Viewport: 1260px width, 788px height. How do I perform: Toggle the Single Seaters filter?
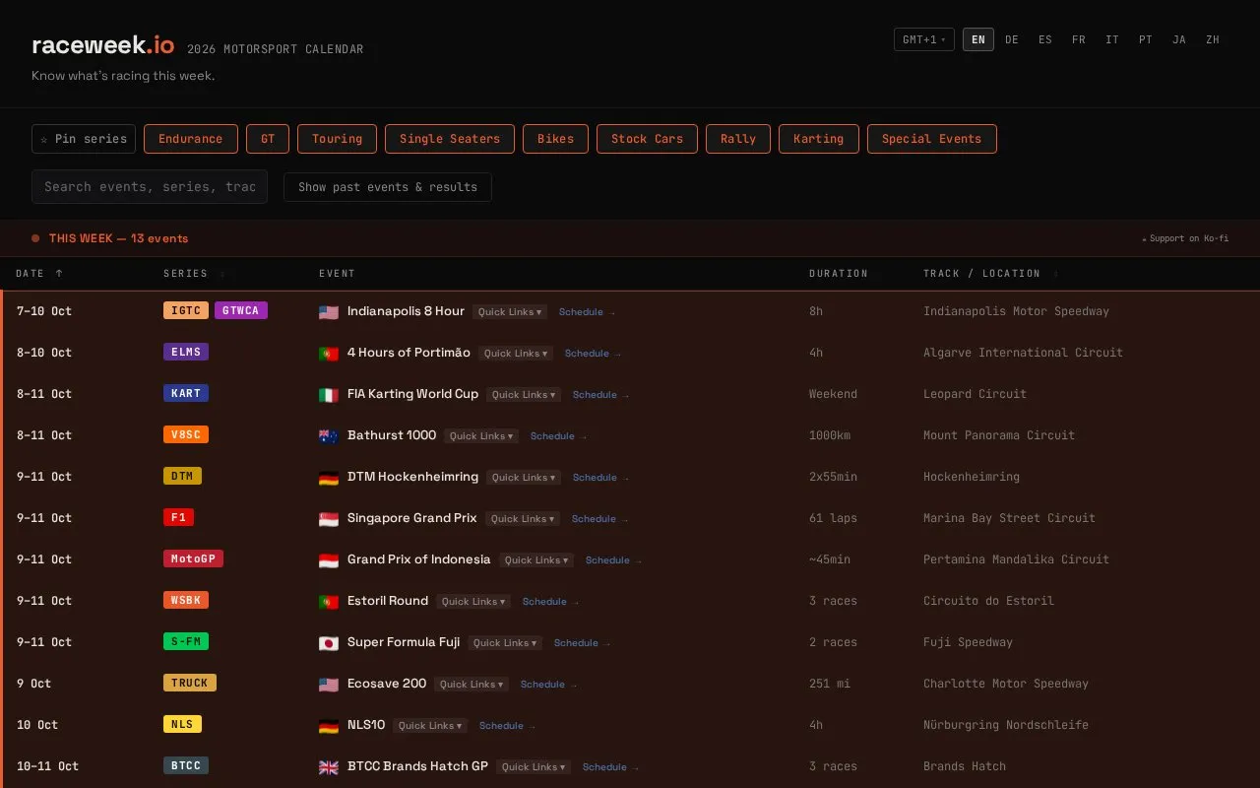(450, 139)
